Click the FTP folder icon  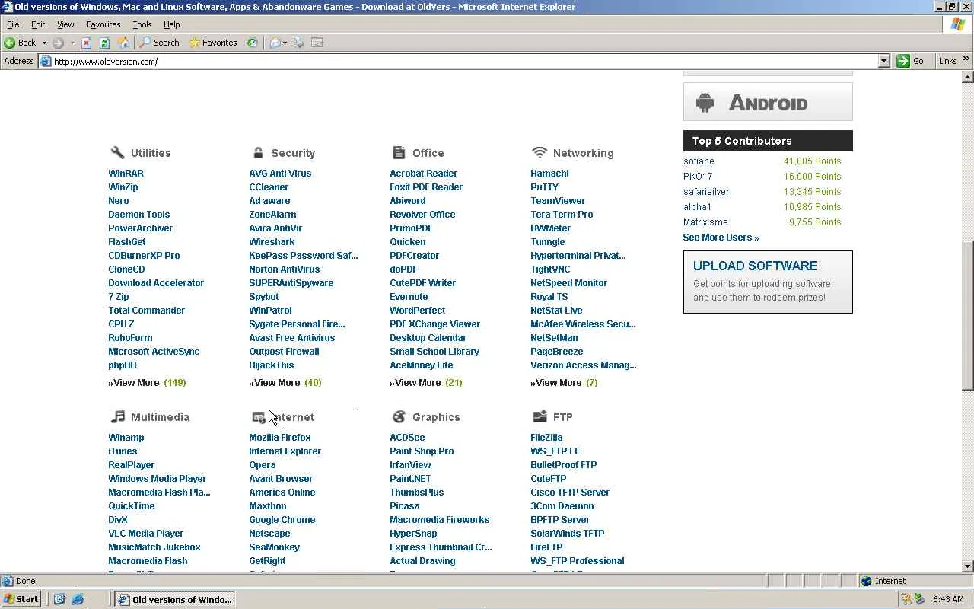click(540, 416)
